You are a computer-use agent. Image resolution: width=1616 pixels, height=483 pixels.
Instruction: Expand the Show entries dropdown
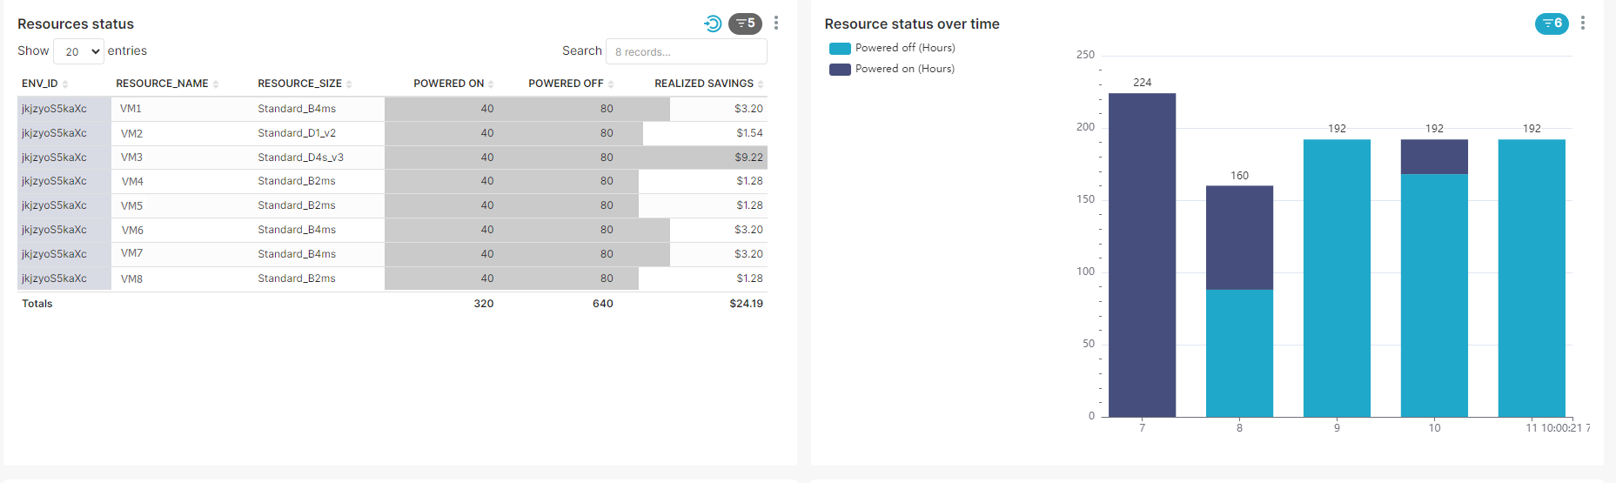pyautogui.click(x=78, y=51)
